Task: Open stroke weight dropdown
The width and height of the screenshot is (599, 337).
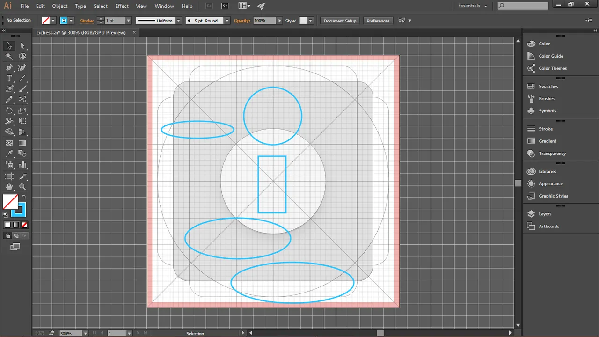Action: tap(128, 21)
